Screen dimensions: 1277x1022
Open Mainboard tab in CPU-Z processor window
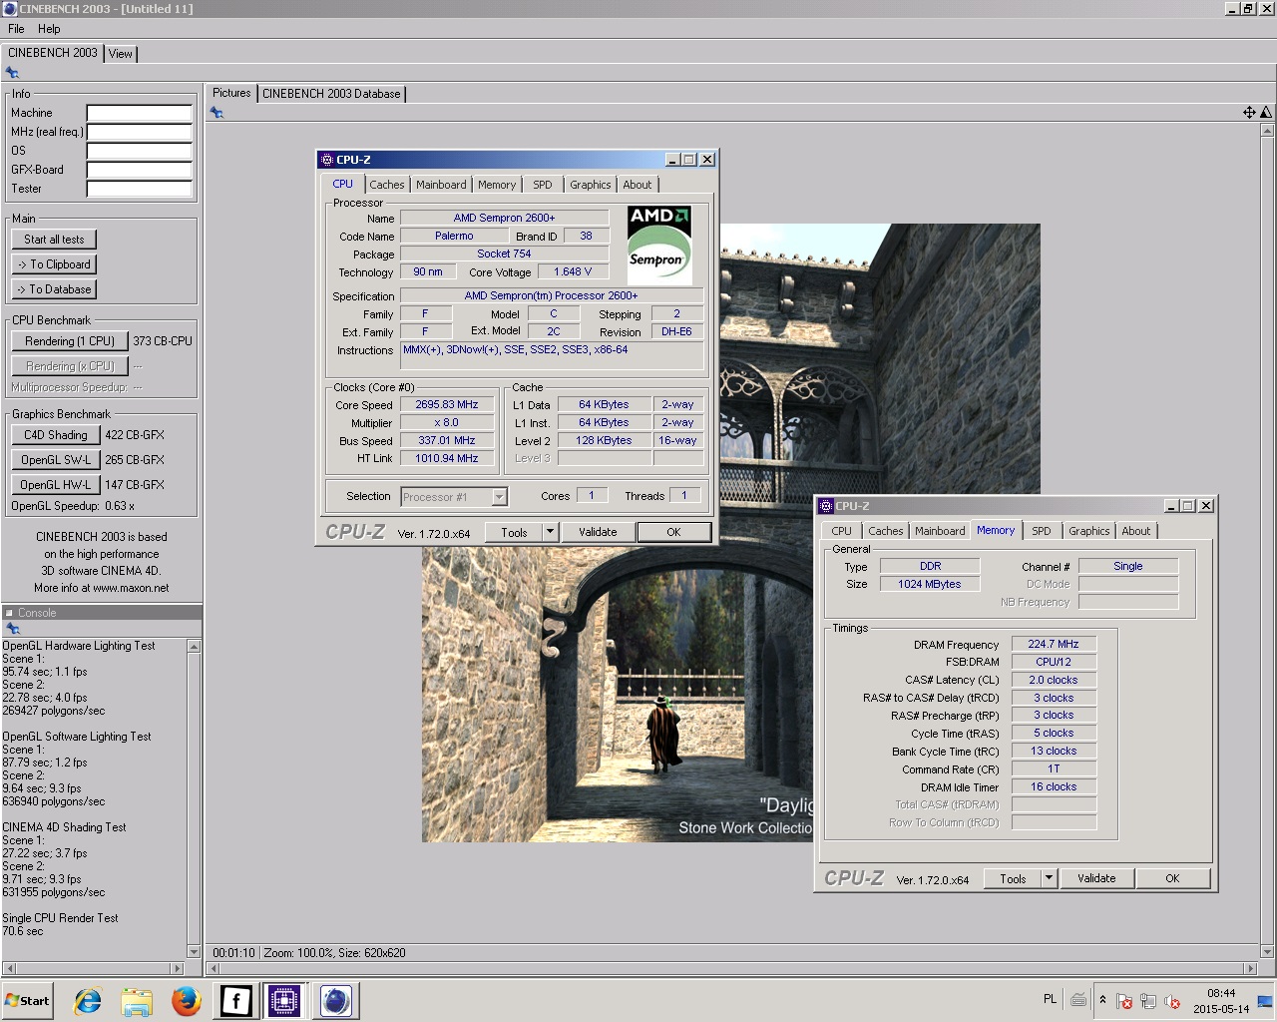[441, 185]
